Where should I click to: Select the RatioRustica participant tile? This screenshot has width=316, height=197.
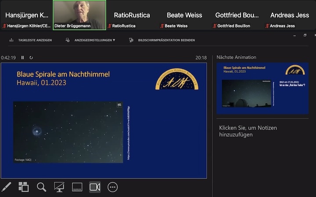132,15
